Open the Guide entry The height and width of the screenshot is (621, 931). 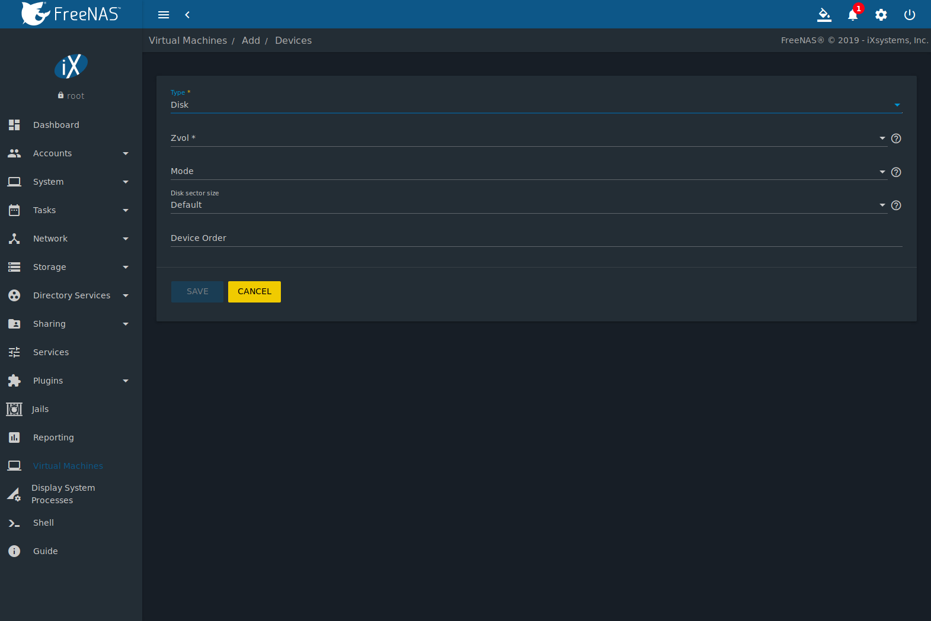tap(46, 551)
